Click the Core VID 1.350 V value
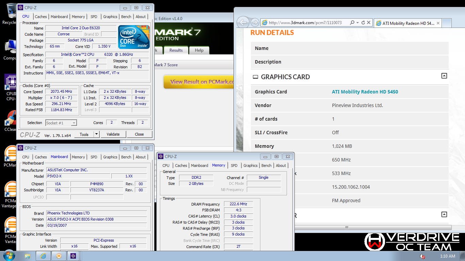Viewport: 465px width, 261px height. point(104,47)
